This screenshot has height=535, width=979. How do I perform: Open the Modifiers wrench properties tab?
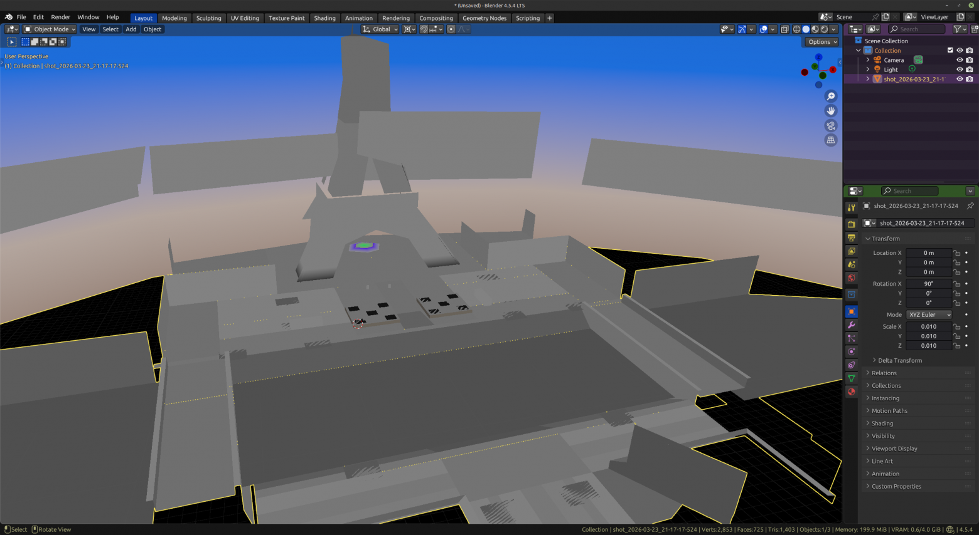[852, 325]
